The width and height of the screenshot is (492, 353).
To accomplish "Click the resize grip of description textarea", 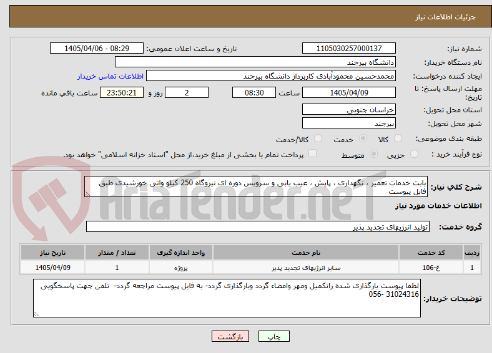I will (x=87, y=194).
